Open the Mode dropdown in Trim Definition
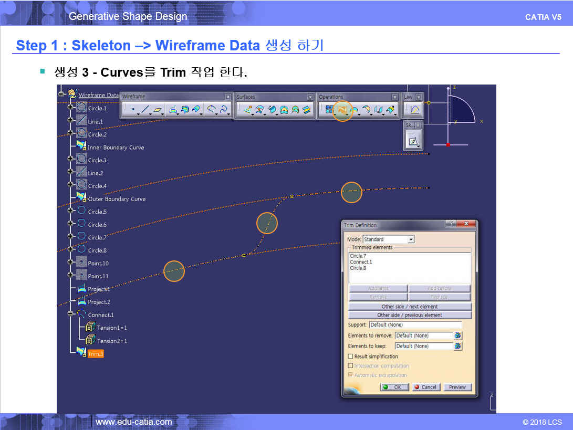The image size is (573, 430). click(x=411, y=239)
